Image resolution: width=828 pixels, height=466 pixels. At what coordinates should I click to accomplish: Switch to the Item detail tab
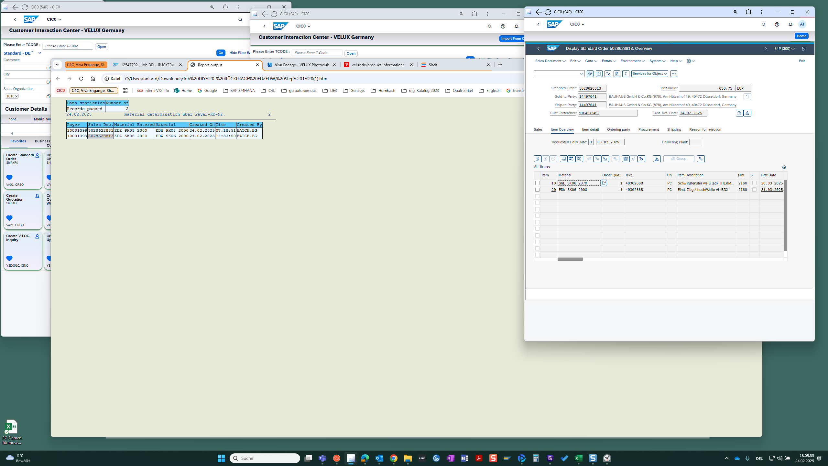click(590, 130)
